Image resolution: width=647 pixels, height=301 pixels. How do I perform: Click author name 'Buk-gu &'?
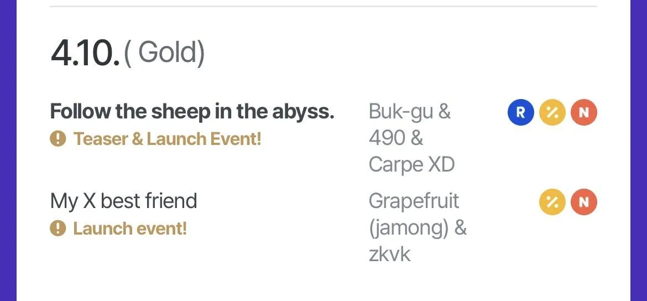coord(409,112)
